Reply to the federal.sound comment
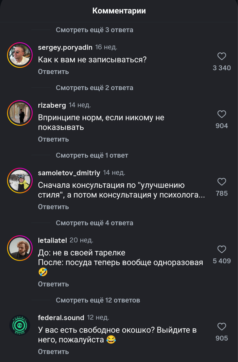 click(x=53, y=351)
